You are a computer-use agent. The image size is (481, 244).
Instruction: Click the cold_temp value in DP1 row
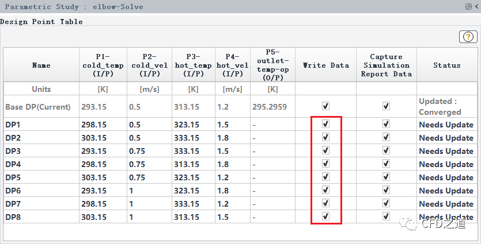[x=94, y=125]
